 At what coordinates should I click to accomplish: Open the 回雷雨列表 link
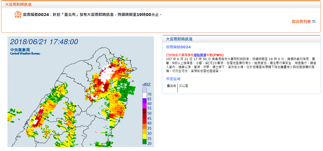coord(301,22)
